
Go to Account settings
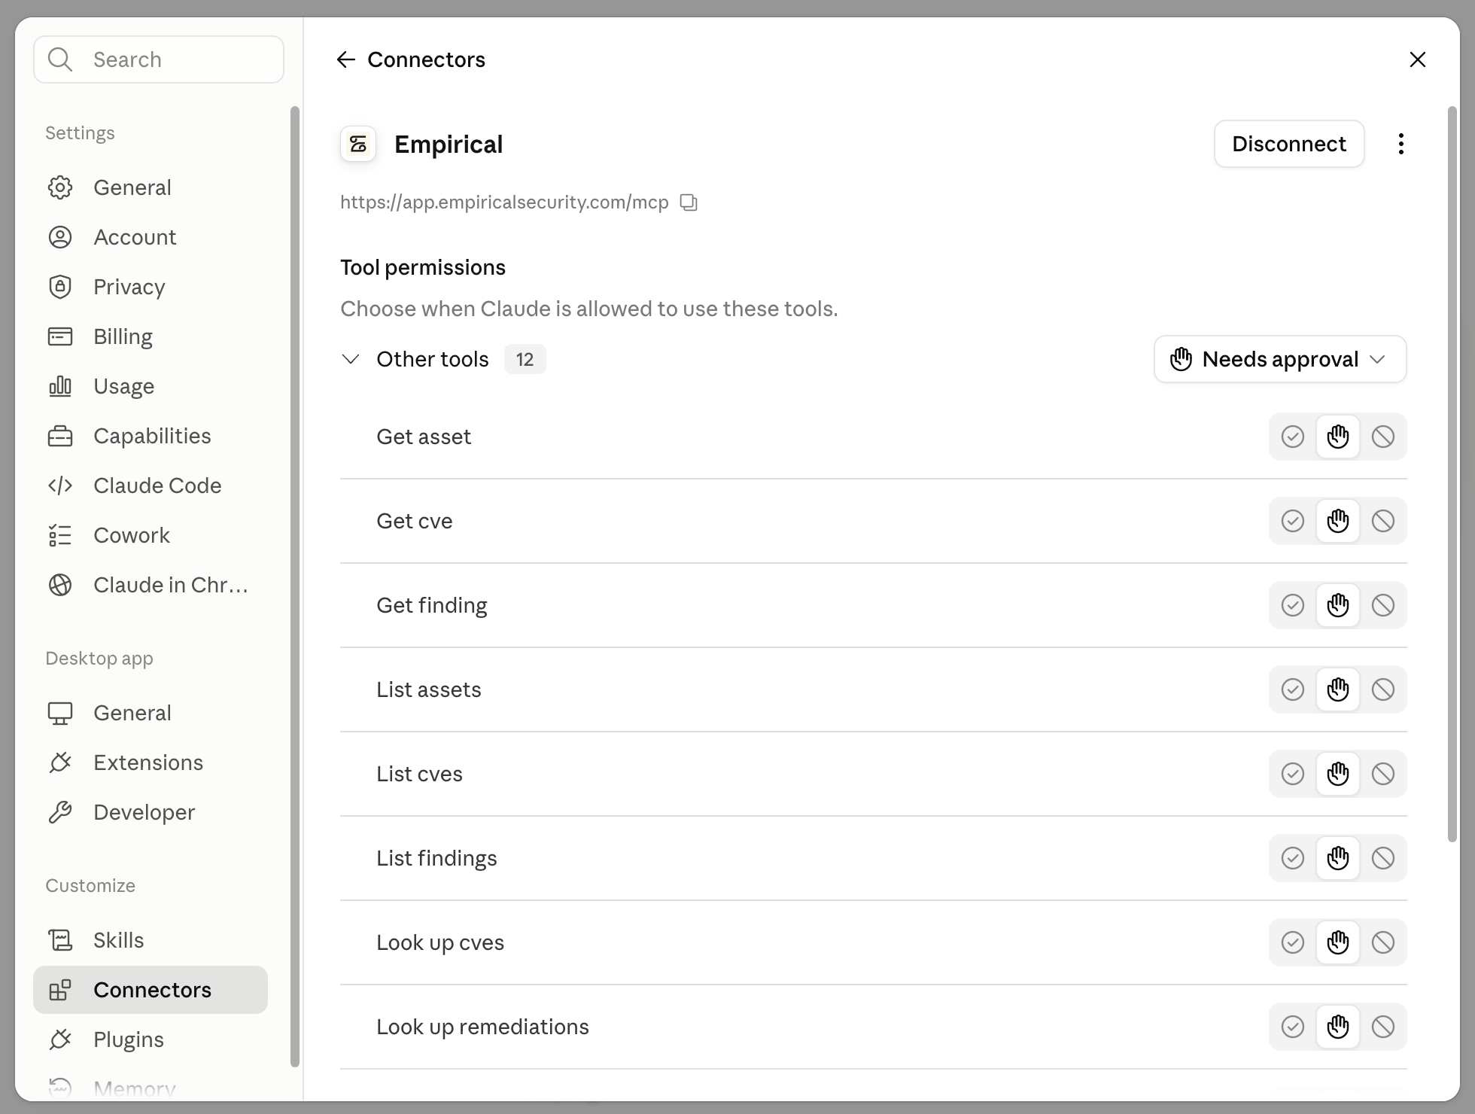pos(151,237)
